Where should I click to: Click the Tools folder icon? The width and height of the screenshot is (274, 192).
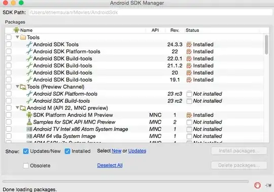(23, 37)
